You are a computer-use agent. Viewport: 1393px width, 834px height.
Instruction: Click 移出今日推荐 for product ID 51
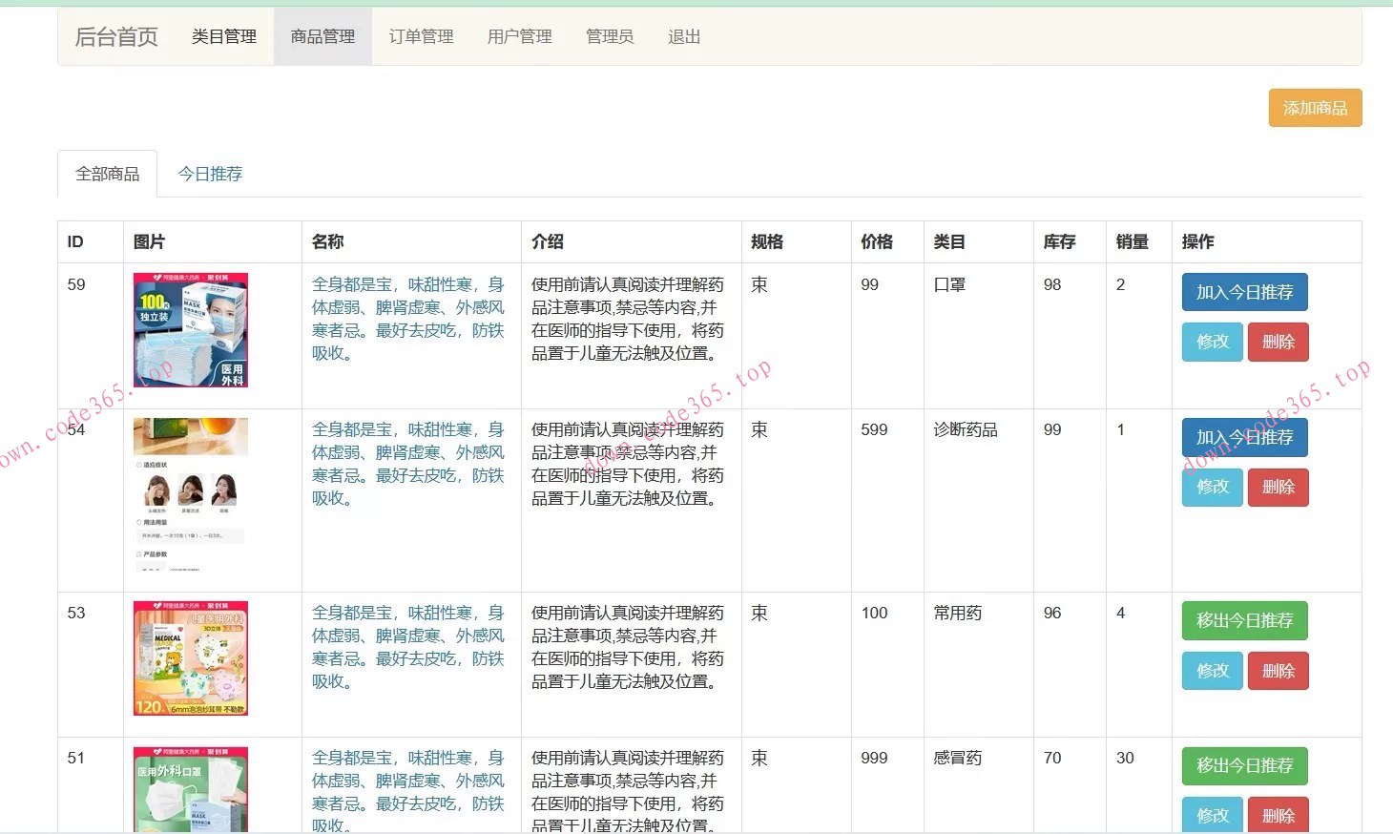tap(1244, 765)
